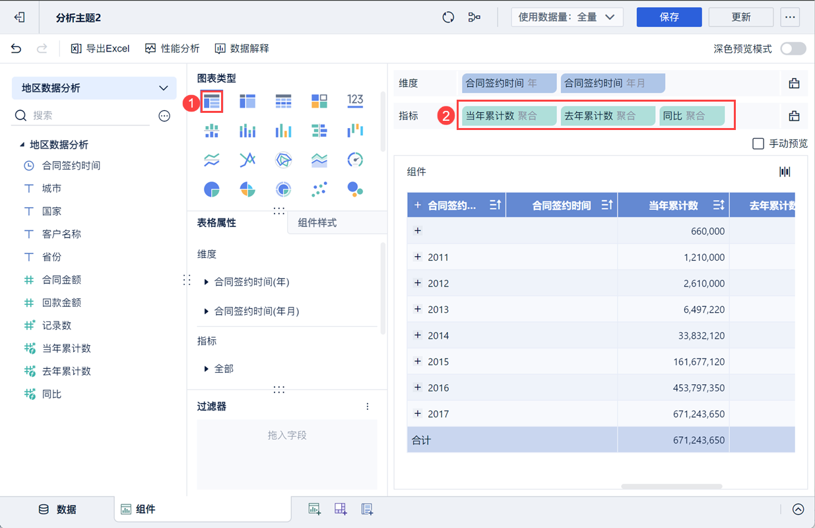Toggle the 深色预览模式 dark preview switch
Image resolution: width=815 pixels, height=528 pixels.
tap(793, 49)
